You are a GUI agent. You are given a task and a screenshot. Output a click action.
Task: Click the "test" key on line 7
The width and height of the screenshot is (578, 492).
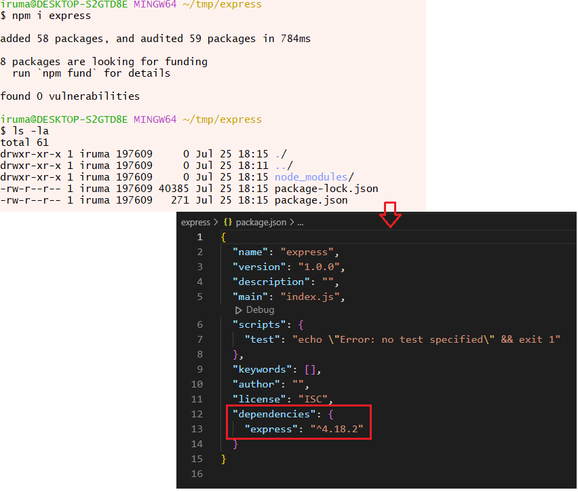tap(262, 340)
